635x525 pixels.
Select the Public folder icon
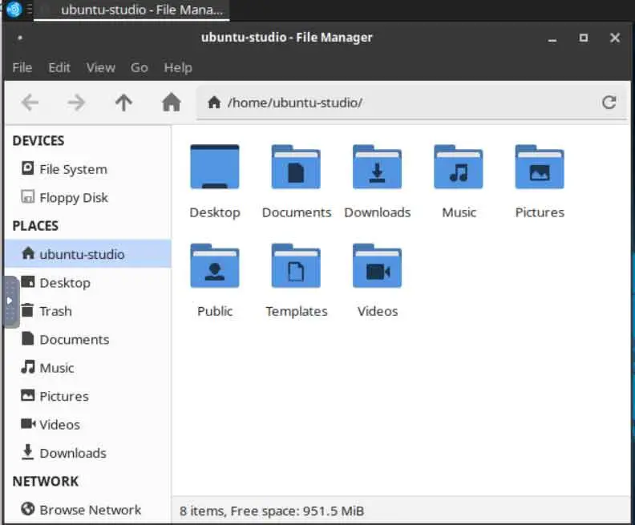[215, 265]
